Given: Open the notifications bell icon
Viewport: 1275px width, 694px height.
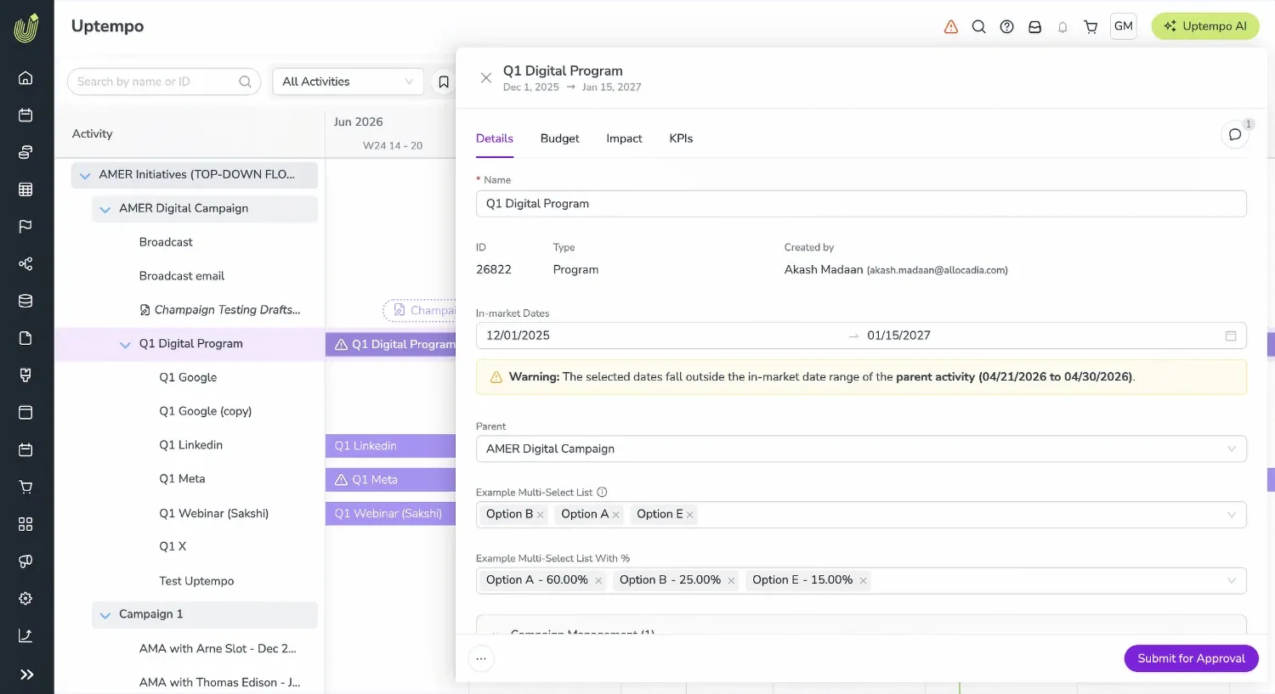Looking at the screenshot, I should (1062, 27).
